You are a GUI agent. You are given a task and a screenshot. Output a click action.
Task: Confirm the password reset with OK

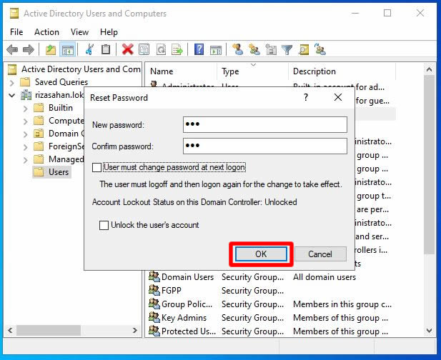coord(261,254)
